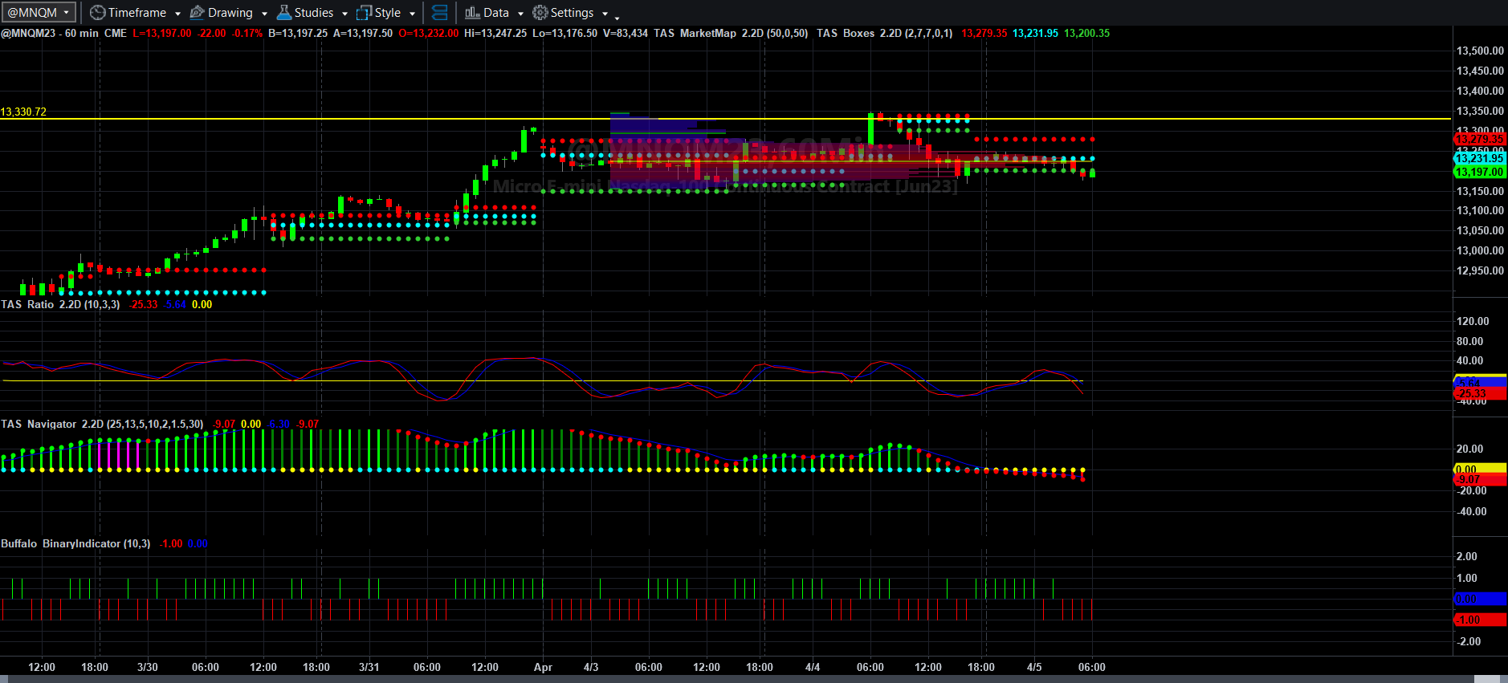Expand the Timeframe dropdown arrow
Viewport: 1508px width, 683px height.
point(177,14)
